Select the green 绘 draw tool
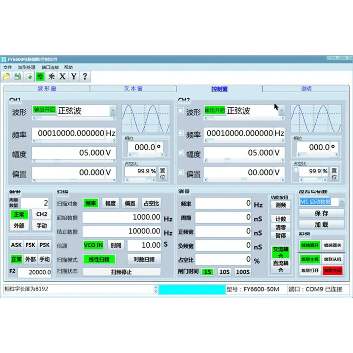This screenshot has width=353, height=353. pyautogui.click(x=40, y=76)
